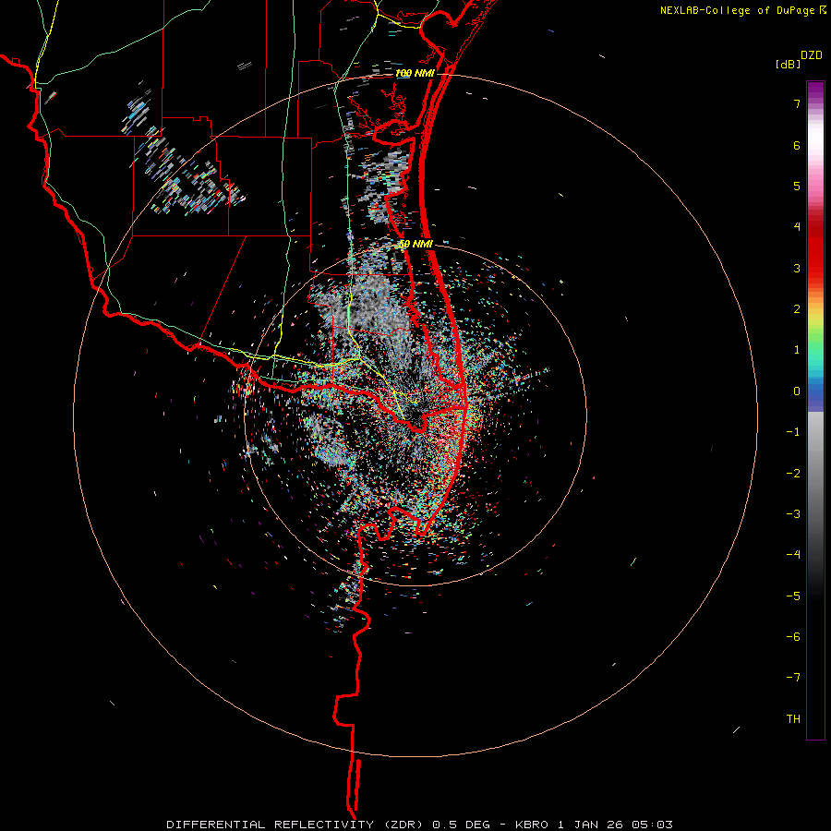Click the -7 scale value
Screen dimensions: 831x831
pyautogui.click(x=793, y=678)
